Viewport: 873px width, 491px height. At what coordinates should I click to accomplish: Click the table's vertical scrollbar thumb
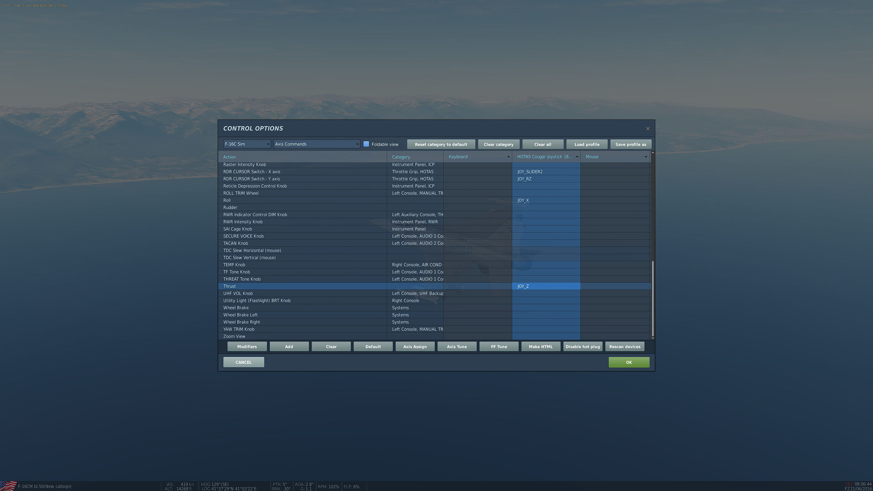pos(653,299)
